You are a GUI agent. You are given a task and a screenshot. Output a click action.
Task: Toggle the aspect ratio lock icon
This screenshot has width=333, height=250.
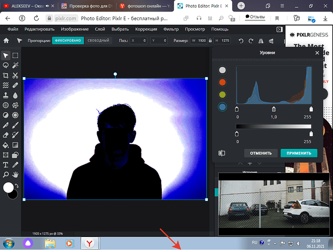[210, 41]
